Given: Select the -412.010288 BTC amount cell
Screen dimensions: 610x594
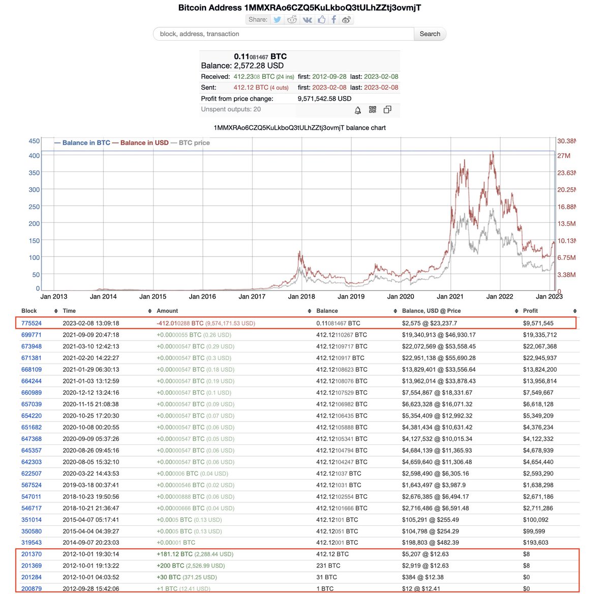Looking at the screenshot, I should (206, 323).
